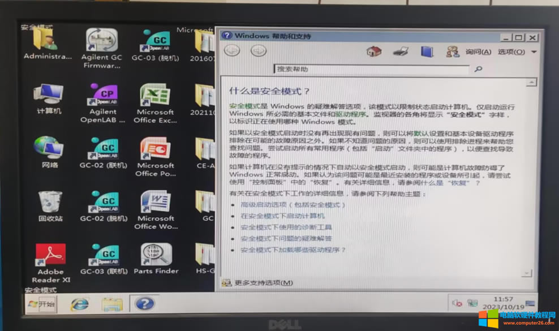Open the 询问(A) ask menu
Image resolution: width=559 pixels, height=331 pixels.
[478, 52]
